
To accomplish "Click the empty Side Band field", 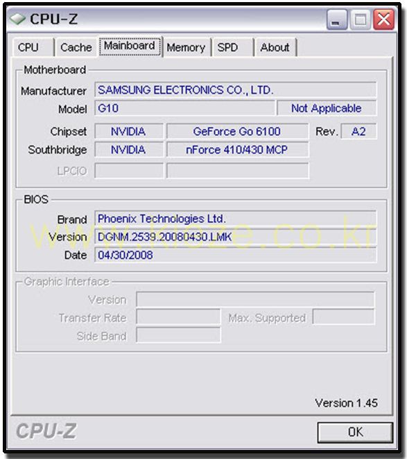I will coord(178,335).
